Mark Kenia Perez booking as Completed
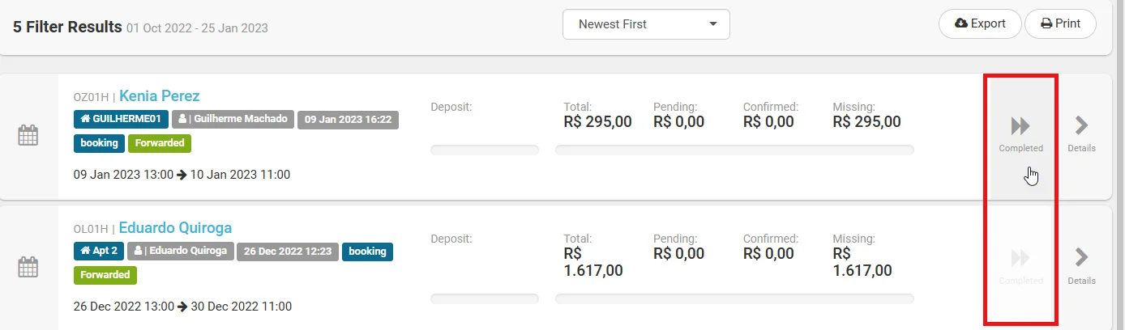This screenshot has height=330, width=1125. point(1020,133)
